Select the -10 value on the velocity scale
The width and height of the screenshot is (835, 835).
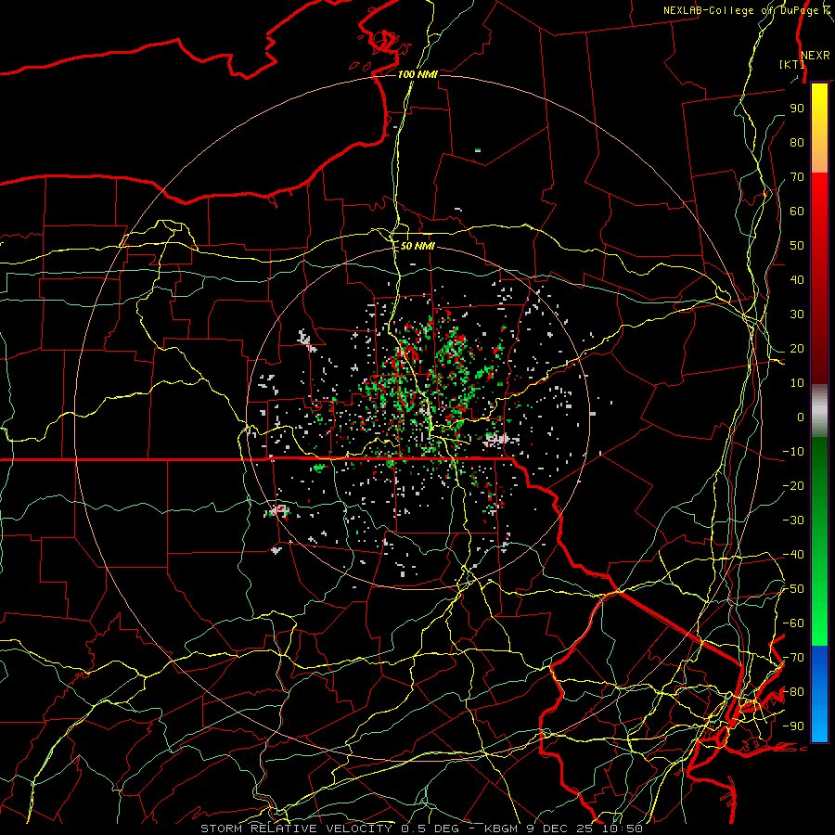click(x=793, y=452)
